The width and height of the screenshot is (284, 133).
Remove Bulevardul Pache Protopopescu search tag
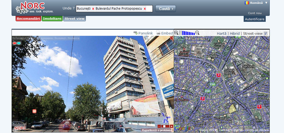[x=145, y=9]
